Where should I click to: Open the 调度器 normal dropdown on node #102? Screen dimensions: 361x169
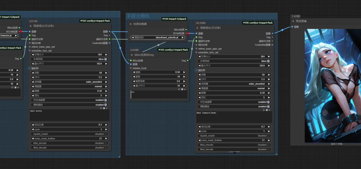(x=69, y=86)
